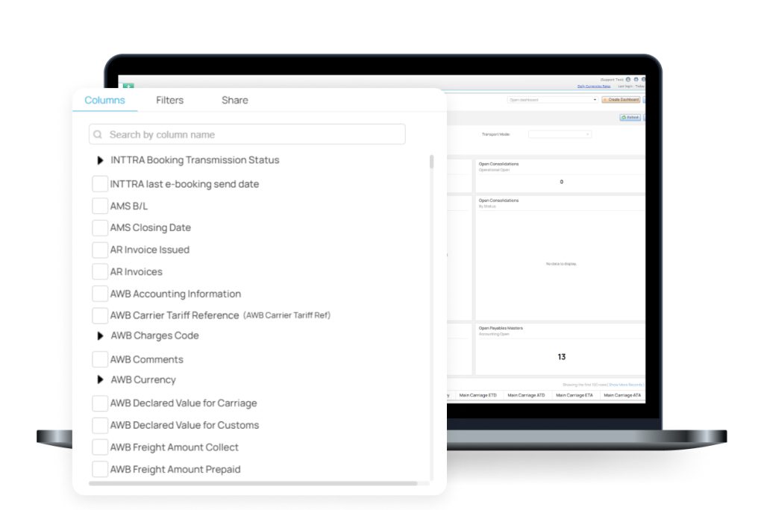The height and width of the screenshot is (510, 764).
Task: Enable the AMS B/L column checkbox
Action: coord(100,206)
